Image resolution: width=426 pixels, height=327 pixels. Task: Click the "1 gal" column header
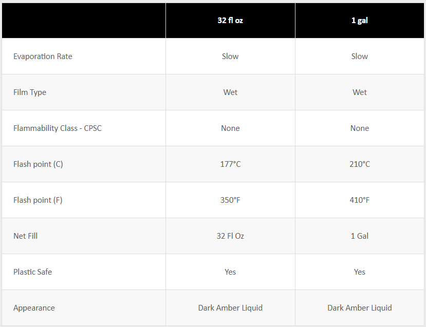pyautogui.click(x=360, y=21)
